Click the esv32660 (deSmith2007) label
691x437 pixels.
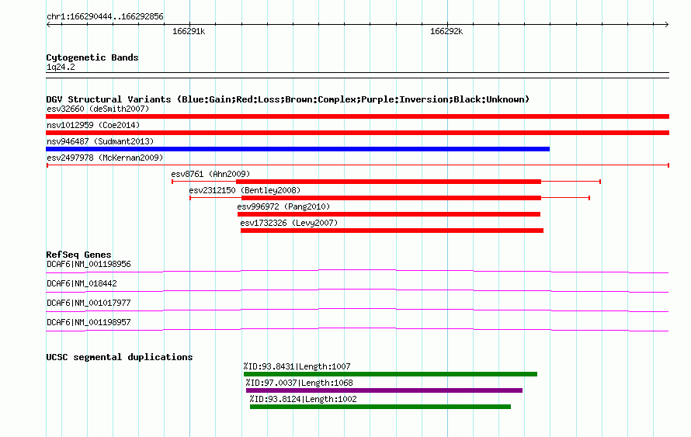pyautogui.click(x=98, y=109)
